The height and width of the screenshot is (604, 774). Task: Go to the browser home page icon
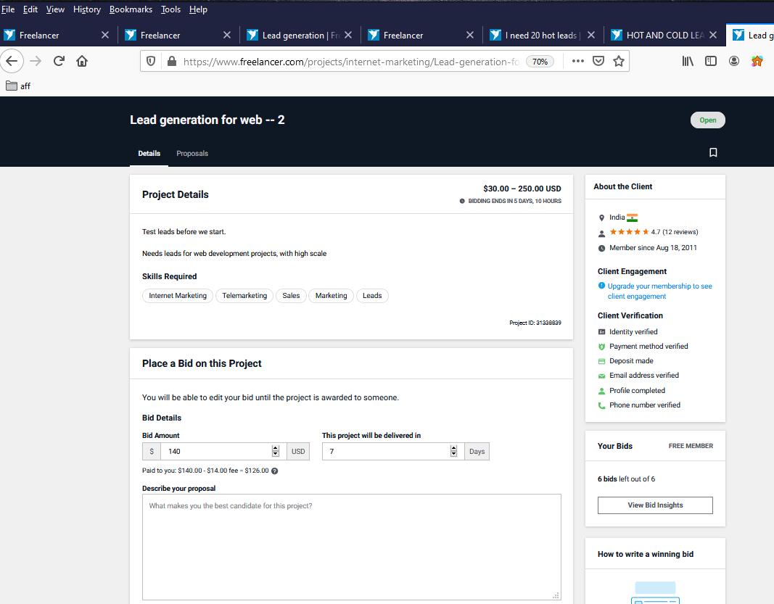pos(82,61)
